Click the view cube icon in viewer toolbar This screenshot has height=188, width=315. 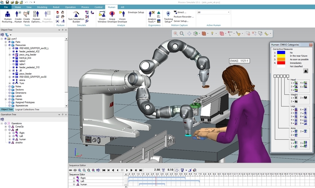195,34
